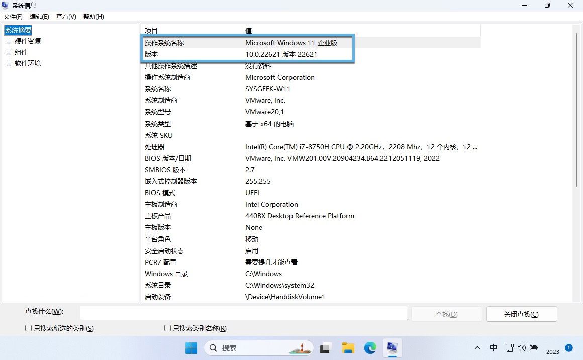Open the 文件(F) menu
Screen dimensions: 583x360
pos(13,17)
